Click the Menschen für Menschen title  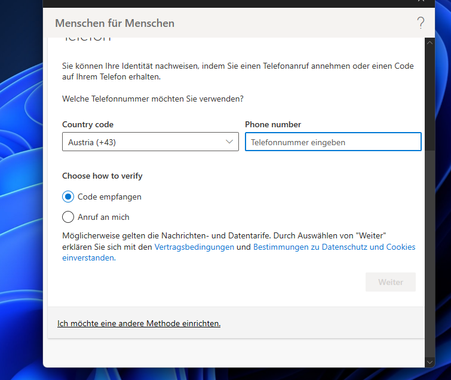click(115, 23)
